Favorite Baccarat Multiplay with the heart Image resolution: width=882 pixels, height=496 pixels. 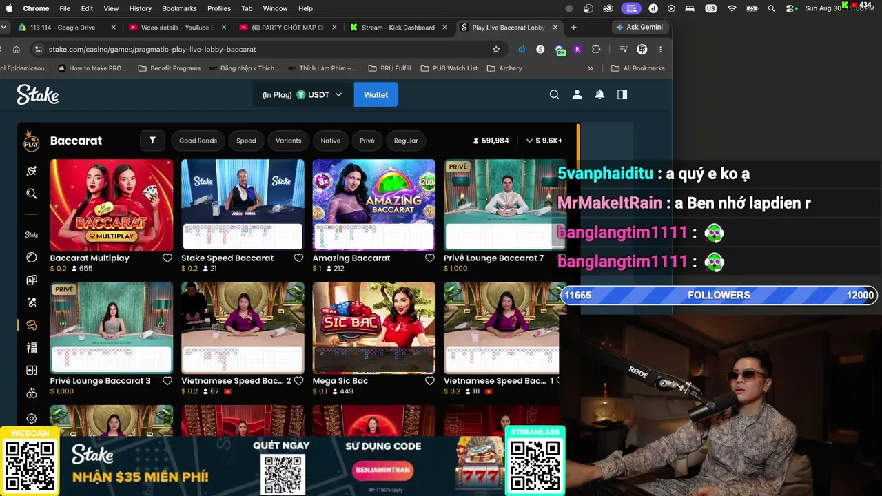(x=167, y=258)
